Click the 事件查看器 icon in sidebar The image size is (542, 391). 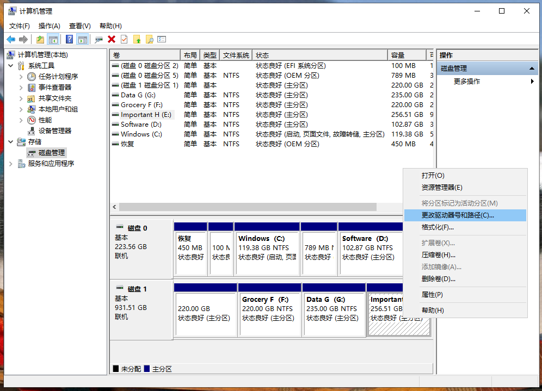32,88
